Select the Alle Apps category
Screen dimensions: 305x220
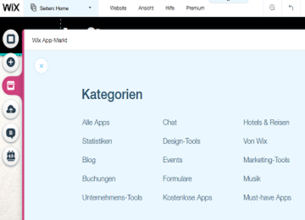(x=96, y=122)
